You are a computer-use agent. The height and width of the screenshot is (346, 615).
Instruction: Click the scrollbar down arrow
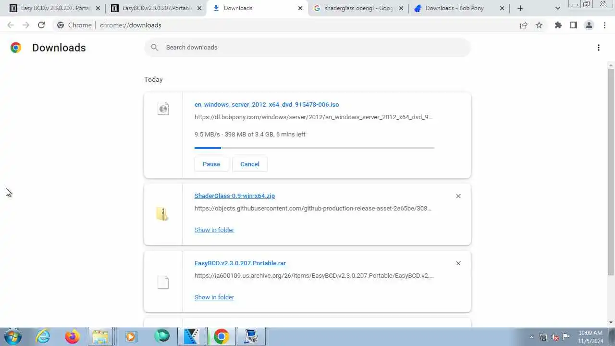tap(611, 322)
